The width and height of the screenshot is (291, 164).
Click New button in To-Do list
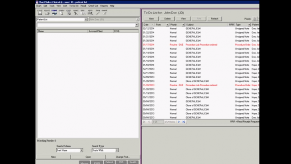tap(152, 19)
